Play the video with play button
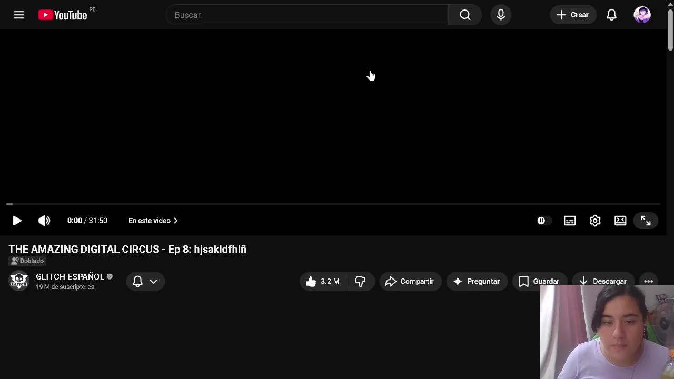674x379 pixels. (x=17, y=221)
